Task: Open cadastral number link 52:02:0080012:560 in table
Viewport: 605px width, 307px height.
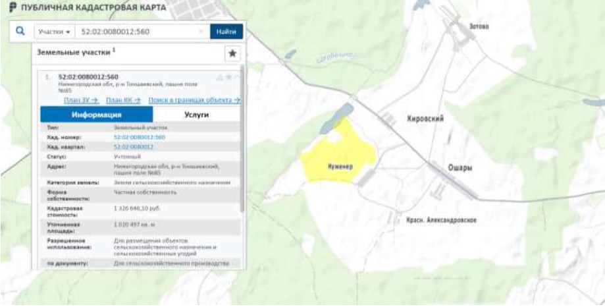Action: coord(139,137)
